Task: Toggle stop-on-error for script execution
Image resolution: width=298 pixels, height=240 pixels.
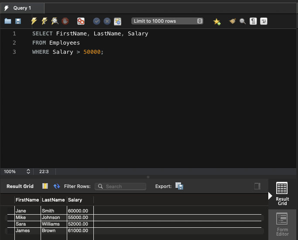Action: pyautogui.click(x=81, y=21)
